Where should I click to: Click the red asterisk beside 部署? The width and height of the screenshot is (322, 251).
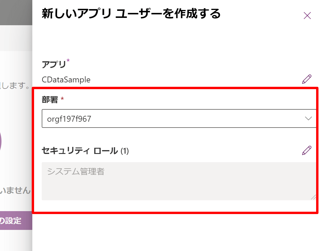62,100
